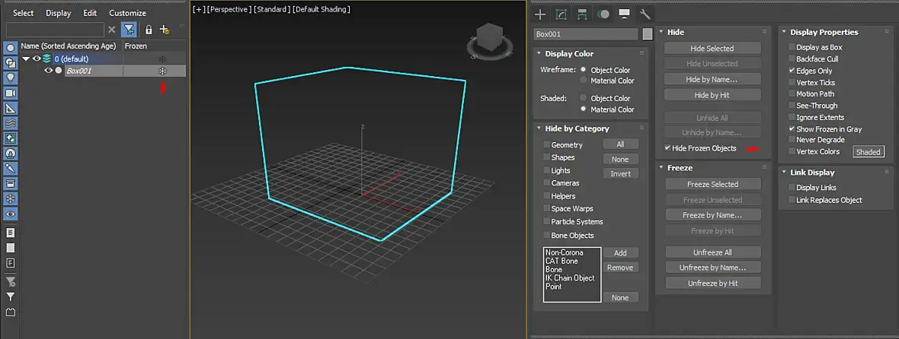
Task: Open the Create command panel tab
Action: tap(540, 14)
